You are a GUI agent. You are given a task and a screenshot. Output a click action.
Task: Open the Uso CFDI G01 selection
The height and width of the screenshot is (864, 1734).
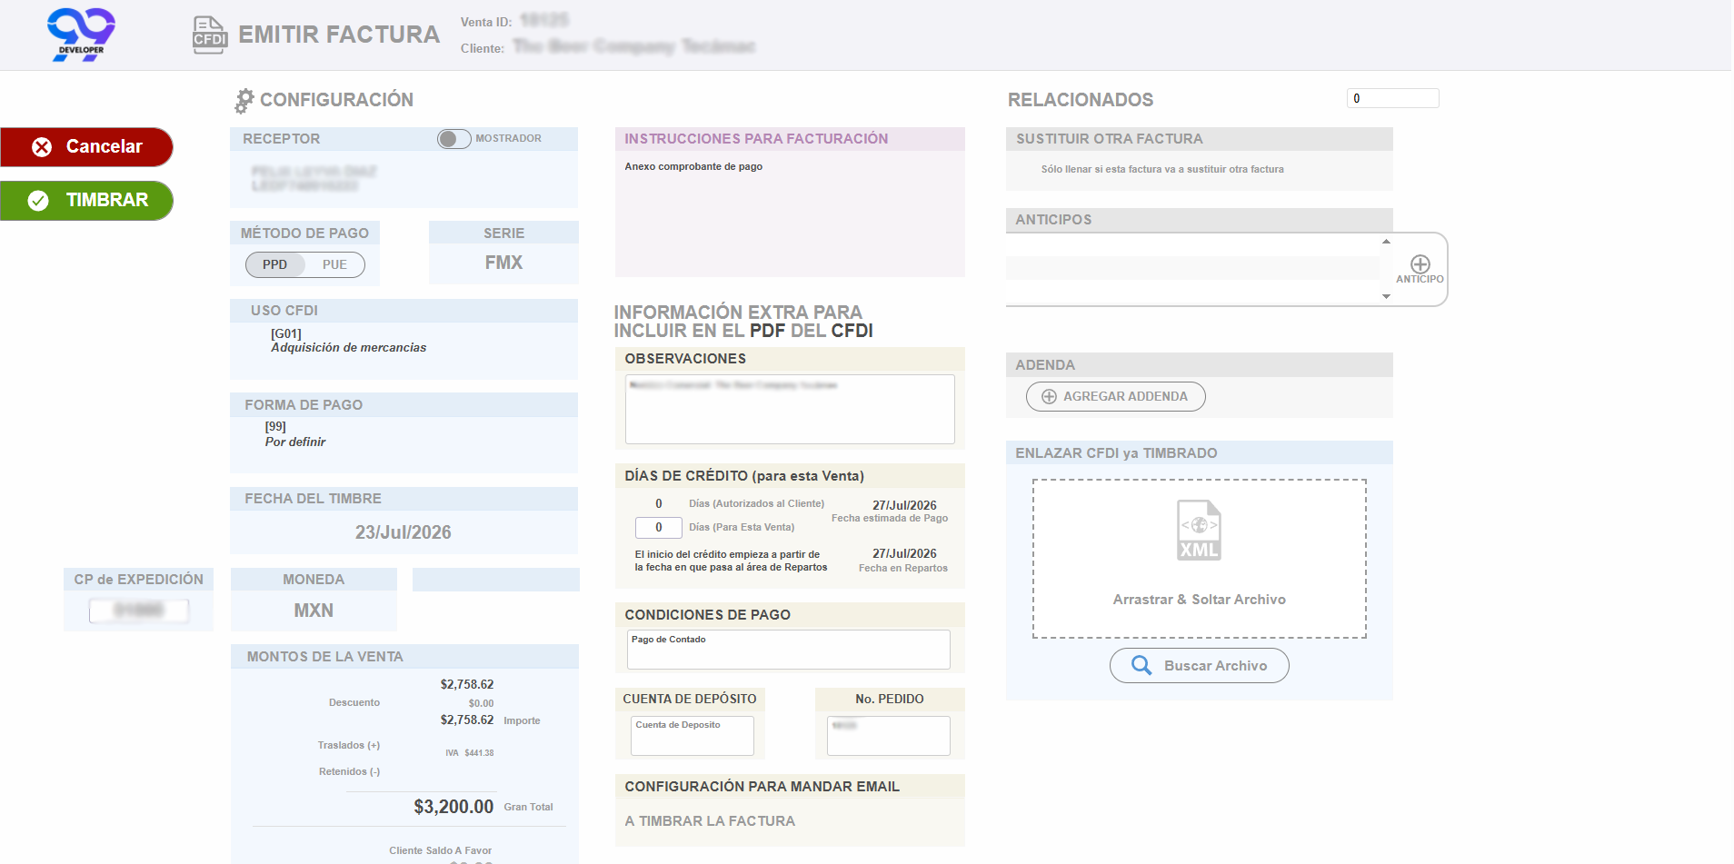[348, 342]
